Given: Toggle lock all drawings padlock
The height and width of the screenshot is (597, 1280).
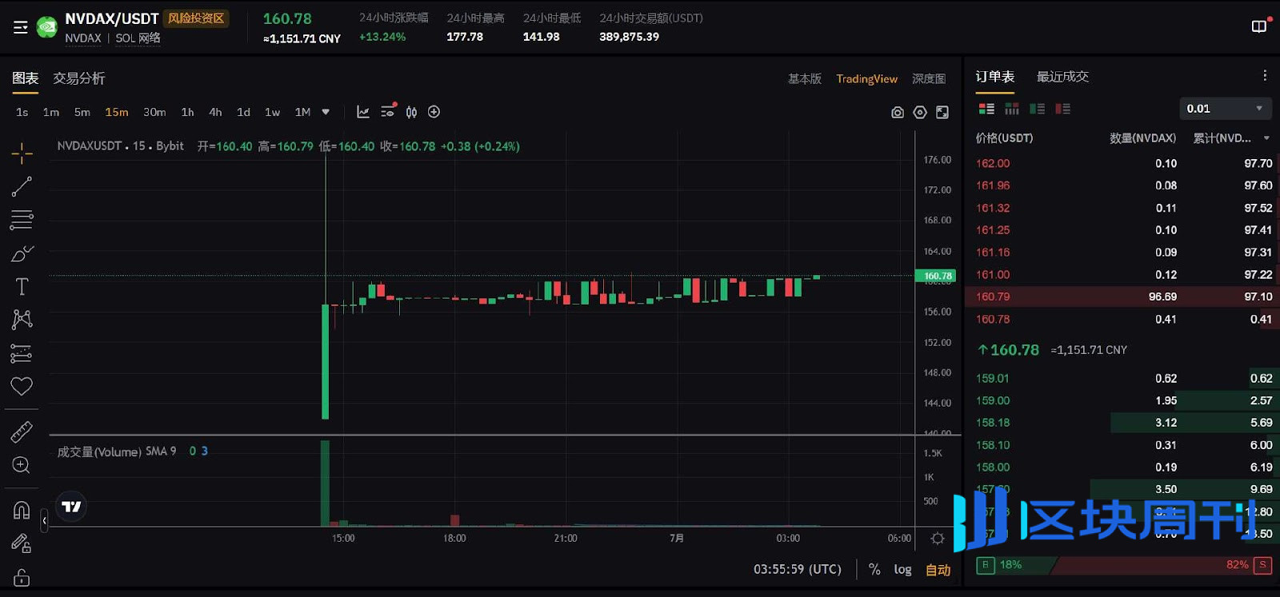Looking at the screenshot, I should click(x=22, y=577).
